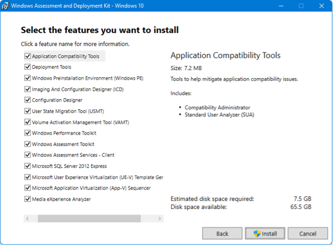Click the horizontal scrollbar left arrow
Image resolution: width=333 pixels, height=245 pixels.
coord(28,218)
